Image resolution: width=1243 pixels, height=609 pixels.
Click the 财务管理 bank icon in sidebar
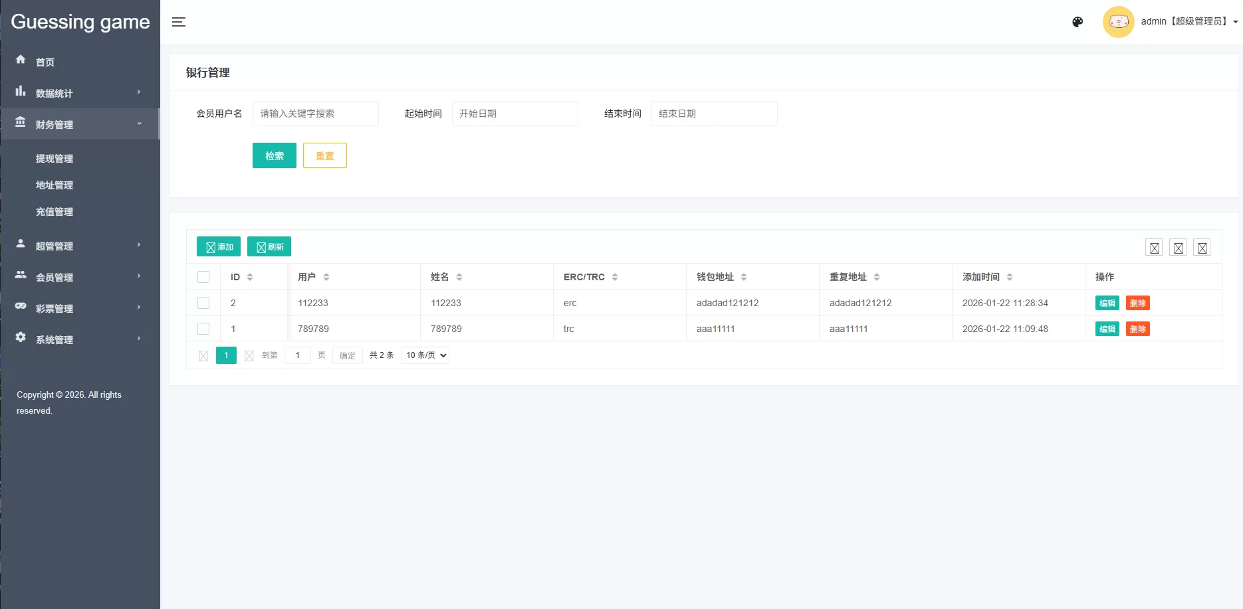(x=21, y=124)
